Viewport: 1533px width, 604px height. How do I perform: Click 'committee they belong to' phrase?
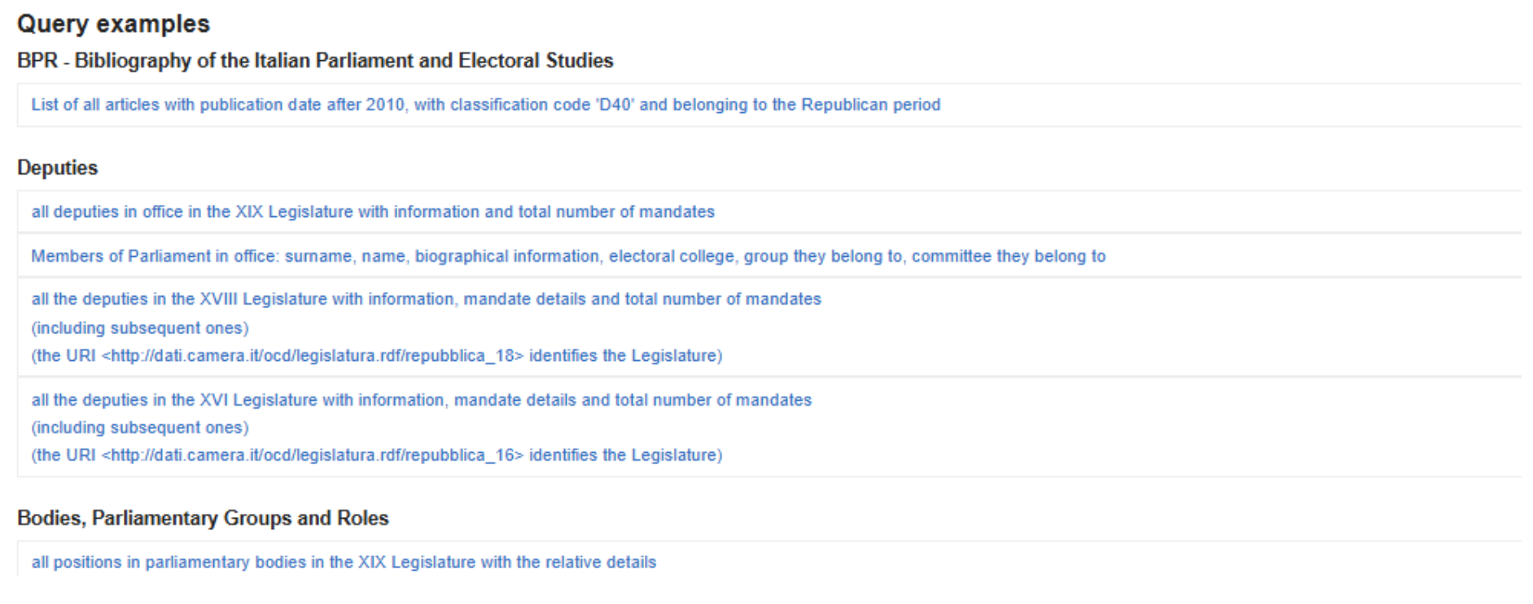tap(1009, 256)
